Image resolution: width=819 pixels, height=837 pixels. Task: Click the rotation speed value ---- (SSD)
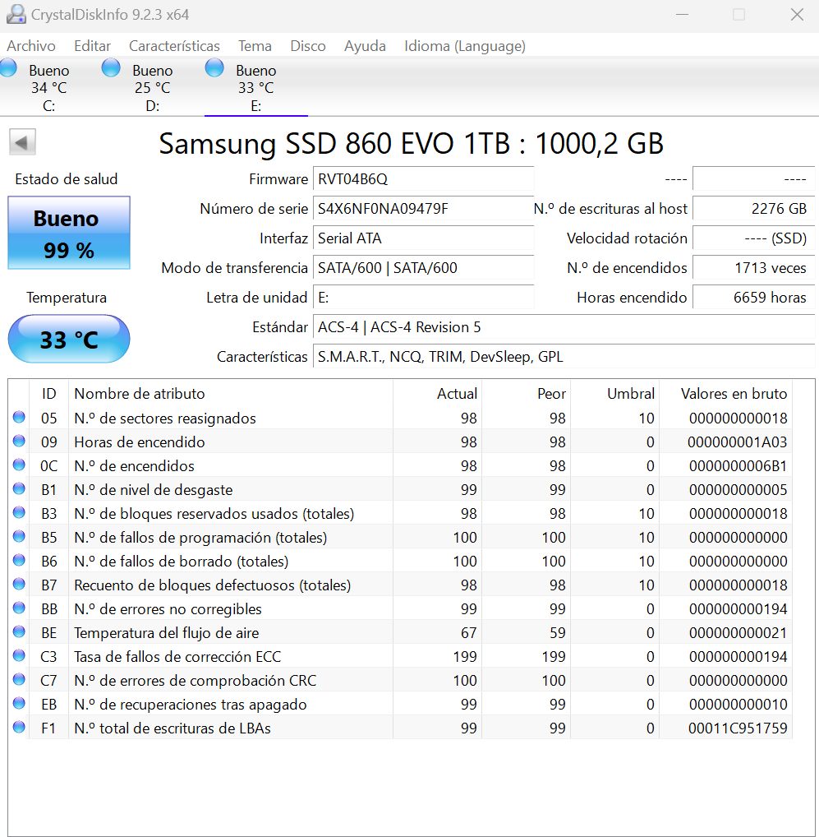[753, 238]
